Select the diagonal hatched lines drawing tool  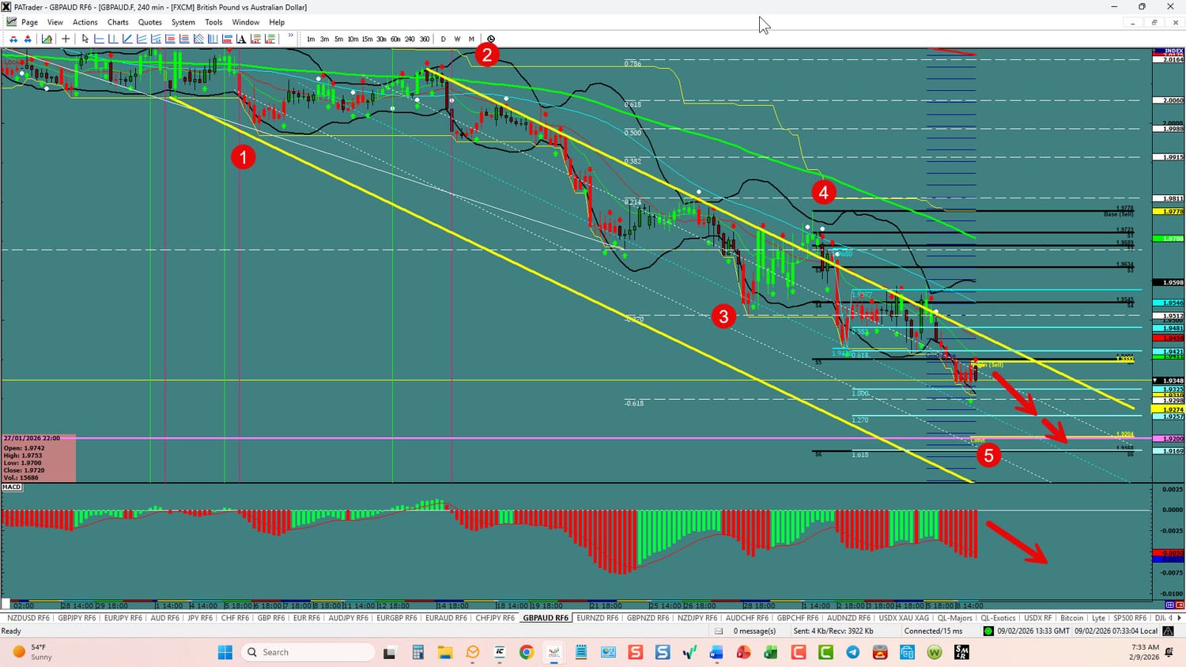coord(198,39)
